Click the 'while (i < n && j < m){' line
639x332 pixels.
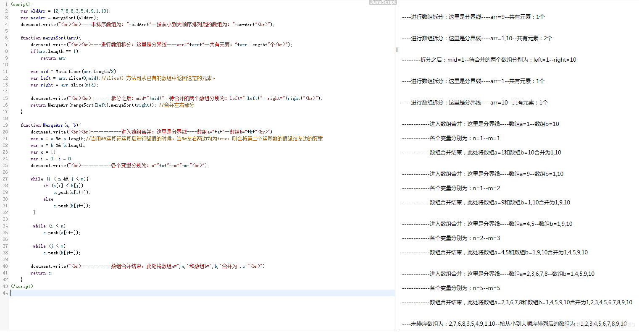click(60, 179)
